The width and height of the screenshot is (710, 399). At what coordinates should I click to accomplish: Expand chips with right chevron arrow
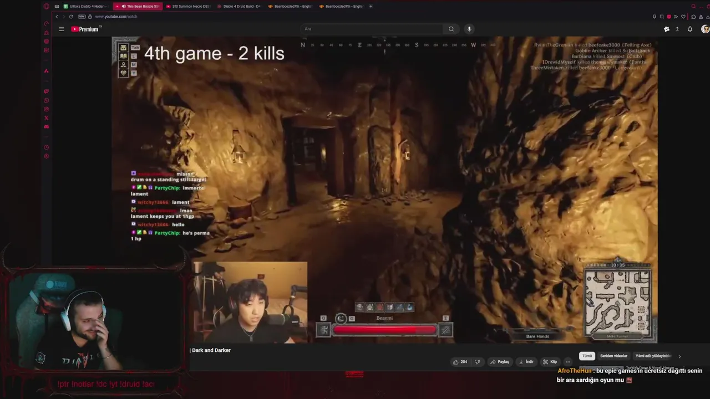pyautogui.click(x=679, y=356)
